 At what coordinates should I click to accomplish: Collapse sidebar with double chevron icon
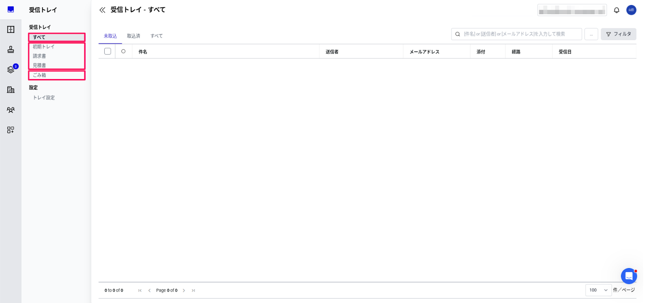coord(102,10)
